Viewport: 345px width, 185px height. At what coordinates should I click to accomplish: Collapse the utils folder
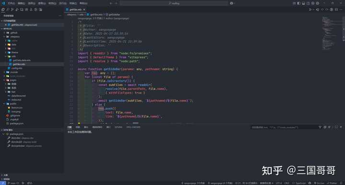6,56
